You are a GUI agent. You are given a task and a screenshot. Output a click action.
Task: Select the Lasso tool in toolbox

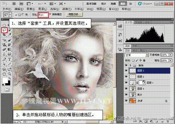pyautogui.click(x=4, y=30)
